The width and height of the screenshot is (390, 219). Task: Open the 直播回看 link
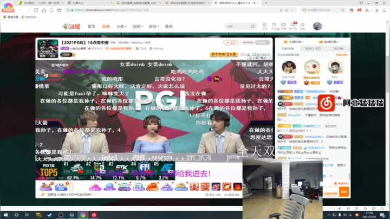(329, 42)
